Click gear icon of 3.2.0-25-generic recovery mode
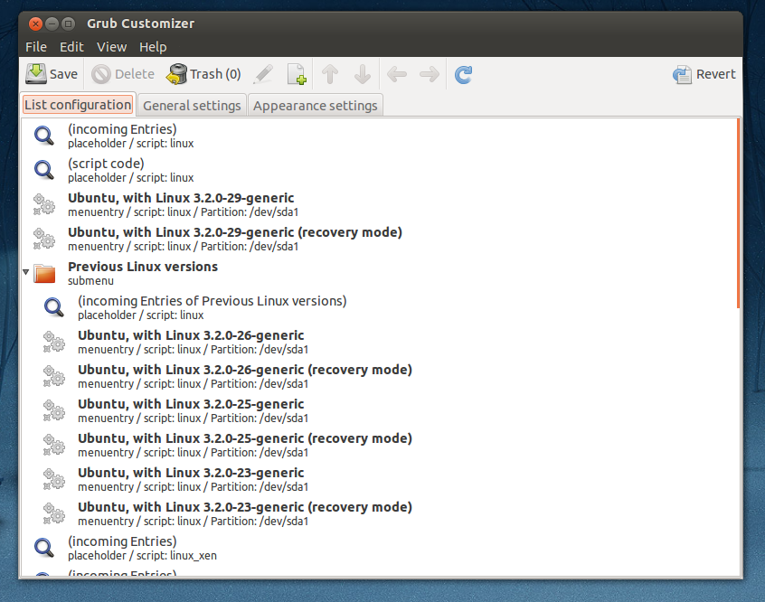765x602 pixels. click(53, 445)
